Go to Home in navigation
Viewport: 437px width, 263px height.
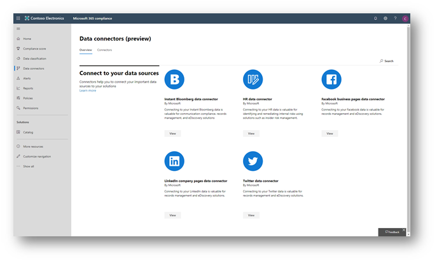coord(27,39)
